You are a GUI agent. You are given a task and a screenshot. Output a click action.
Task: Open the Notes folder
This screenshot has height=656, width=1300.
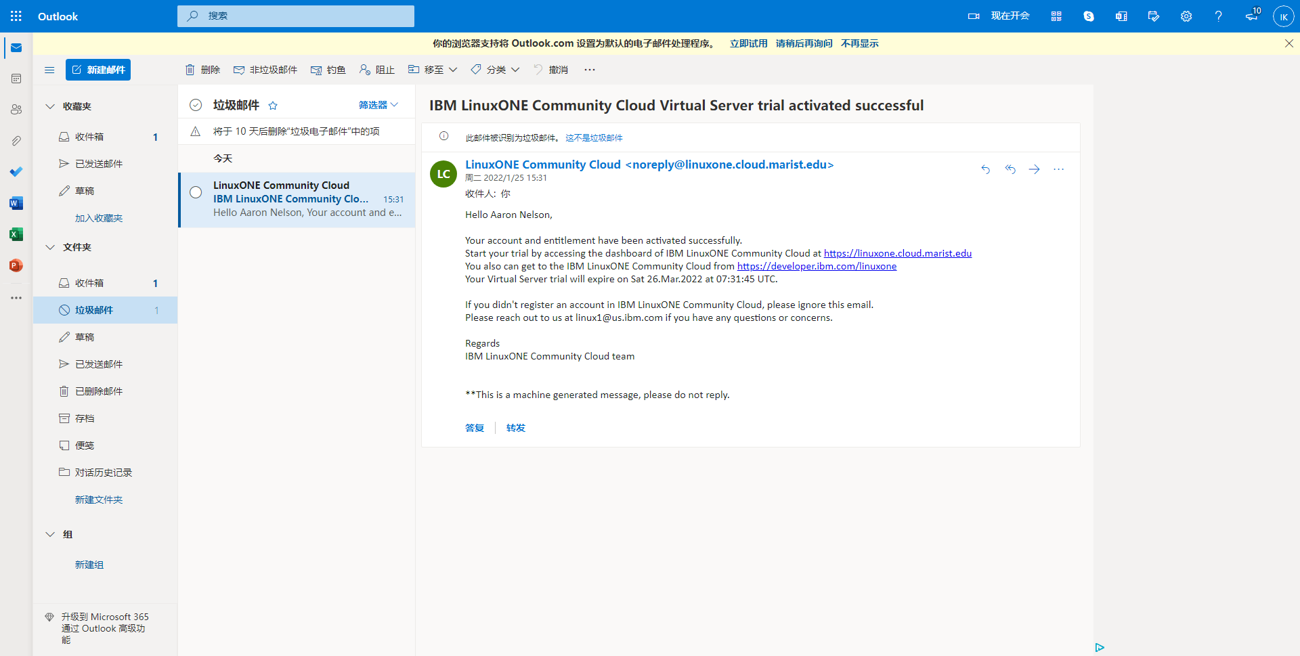pyautogui.click(x=105, y=445)
